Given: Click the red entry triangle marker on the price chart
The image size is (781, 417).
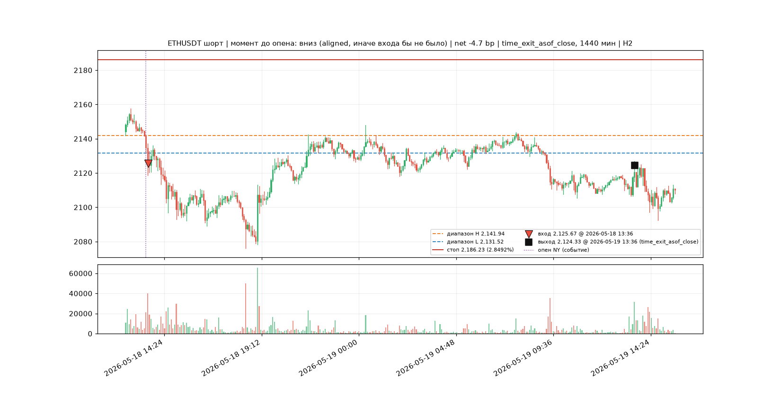Looking at the screenshot, I should pyautogui.click(x=148, y=163).
